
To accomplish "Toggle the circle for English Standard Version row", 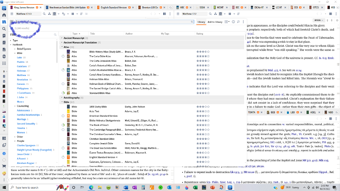I will click(63, 157).
